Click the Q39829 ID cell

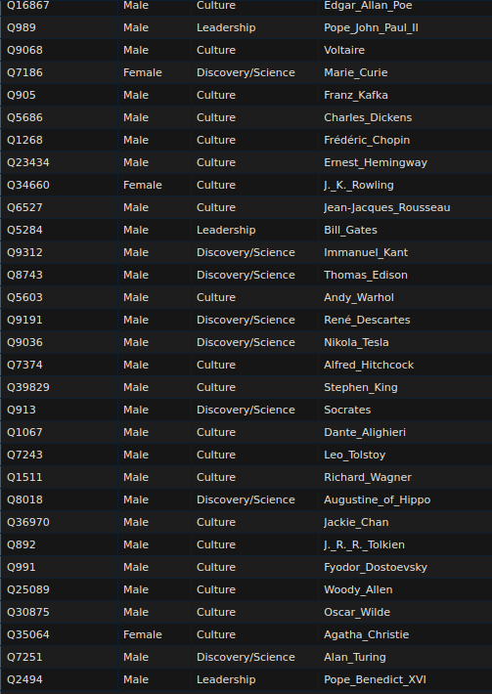pos(60,387)
